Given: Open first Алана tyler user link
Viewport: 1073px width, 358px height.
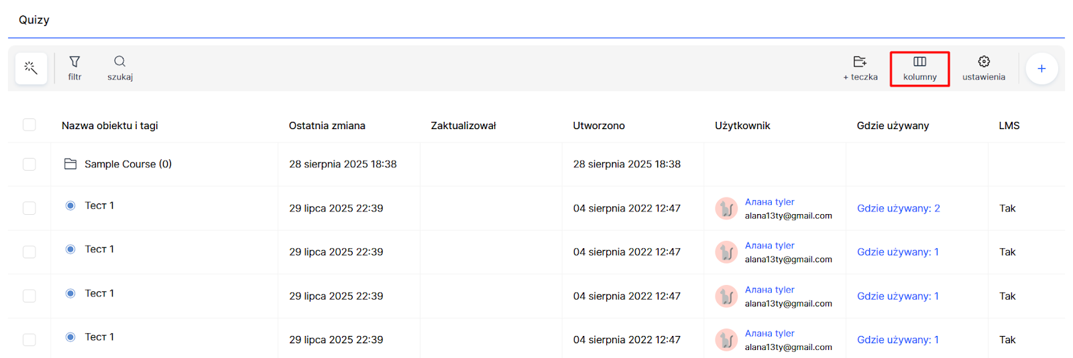Looking at the screenshot, I should tap(769, 202).
